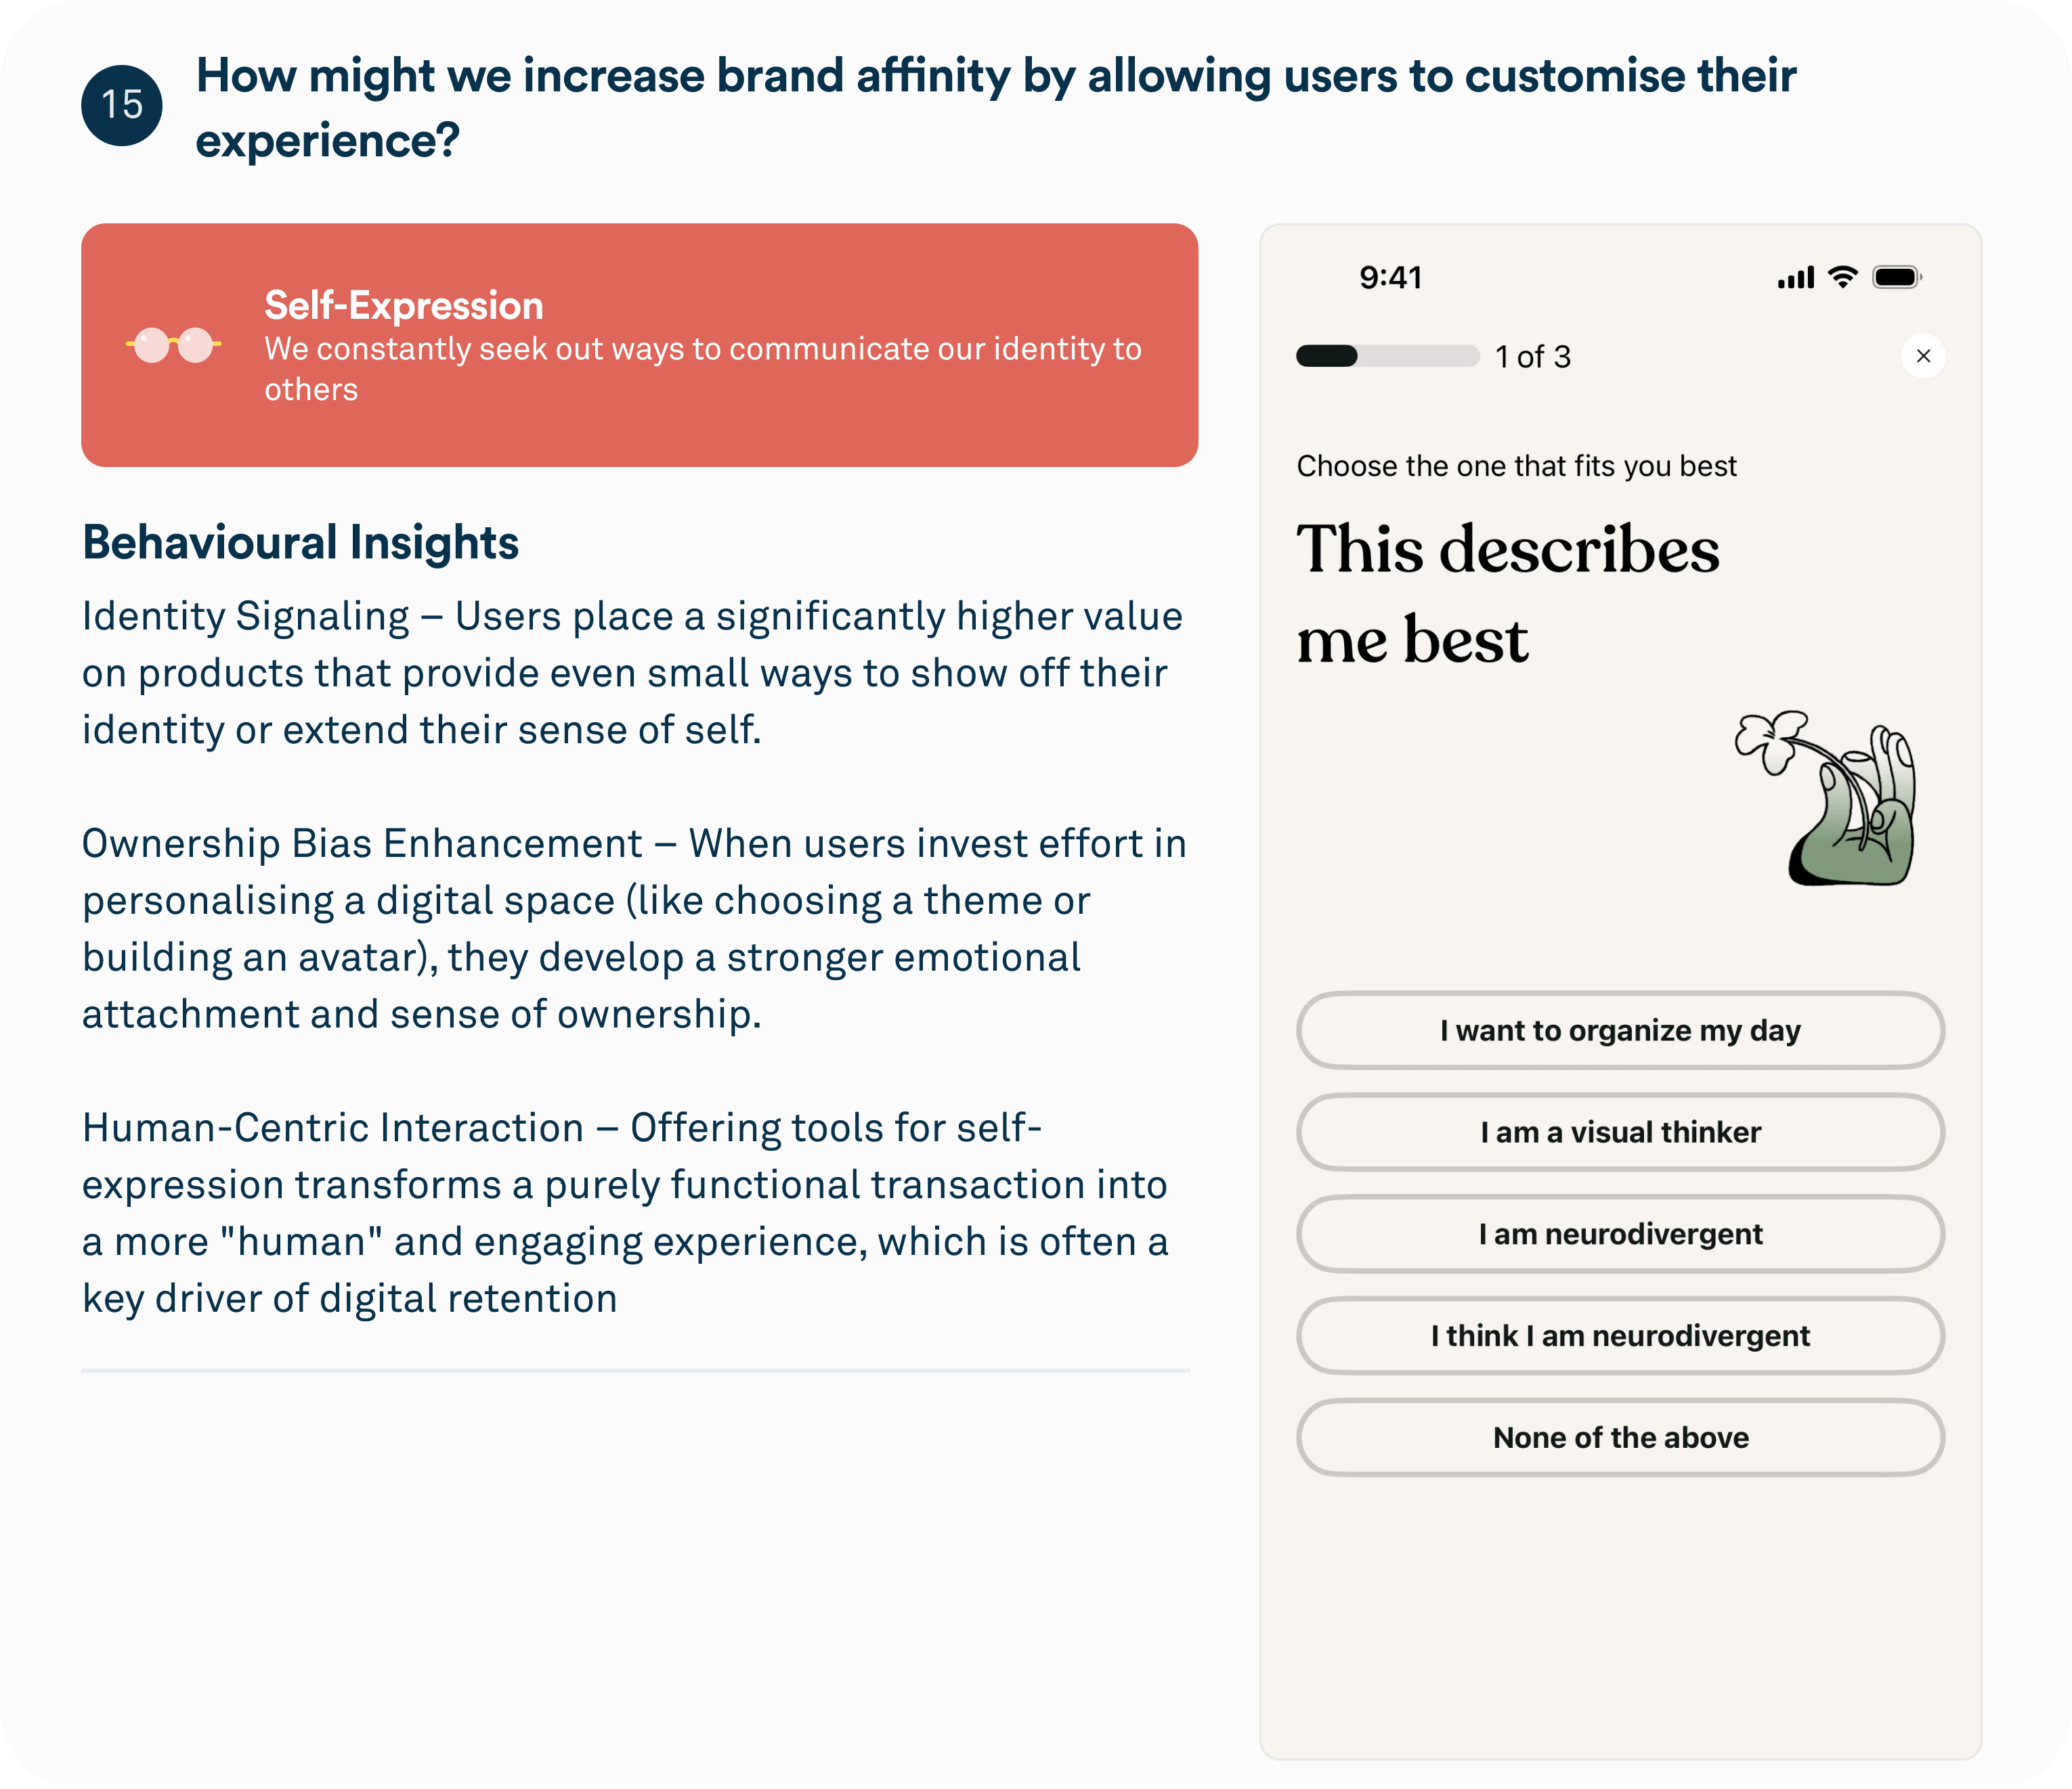This screenshot has height=1789, width=2072.
Task: Click the number 15 circle badge
Action: tap(122, 105)
